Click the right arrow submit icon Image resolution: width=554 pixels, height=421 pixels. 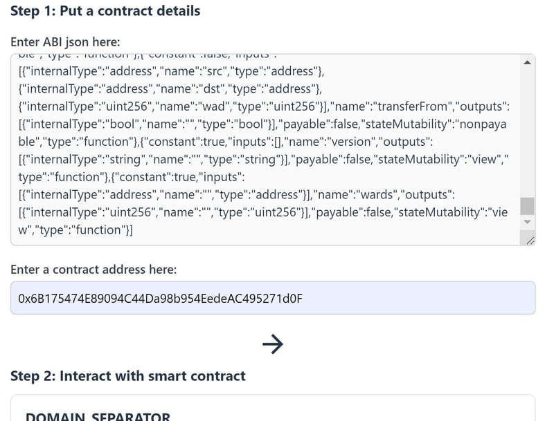[x=273, y=344]
